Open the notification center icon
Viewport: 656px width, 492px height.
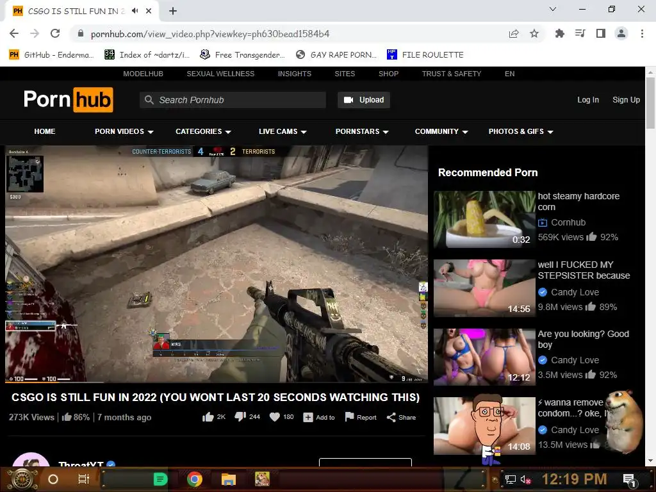click(x=629, y=480)
